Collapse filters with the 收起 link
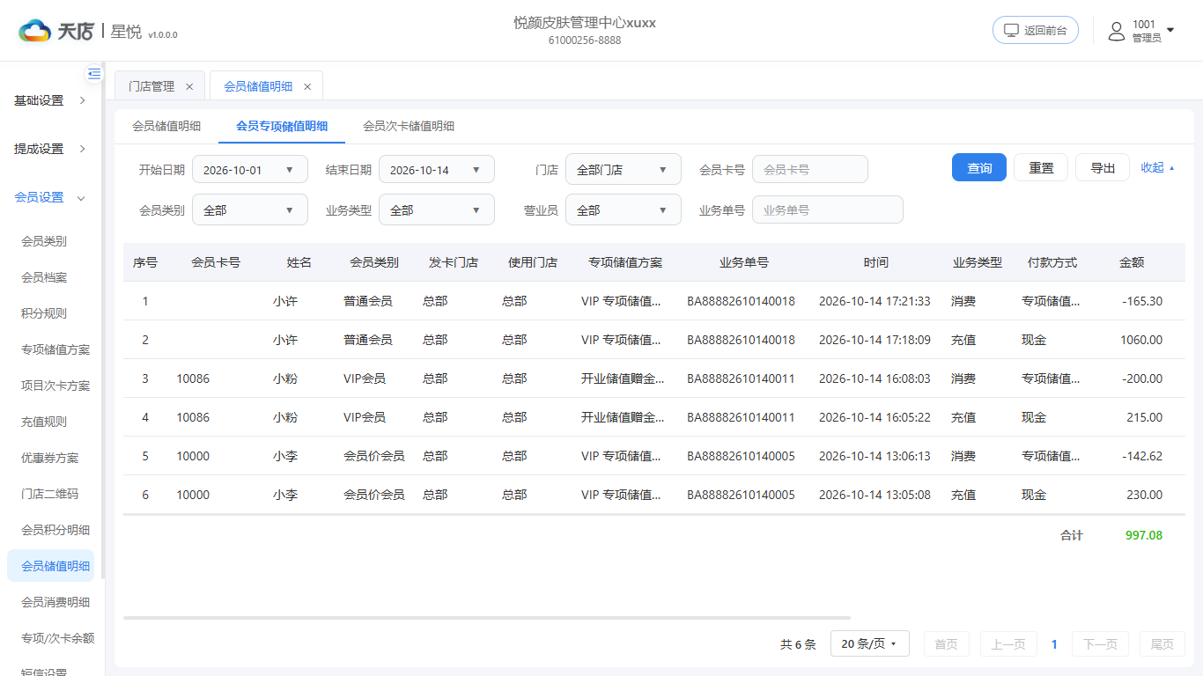This screenshot has width=1203, height=676. [1157, 167]
